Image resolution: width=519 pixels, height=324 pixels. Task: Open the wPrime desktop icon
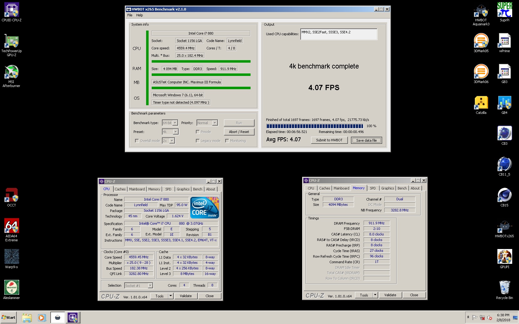[x=504, y=43]
